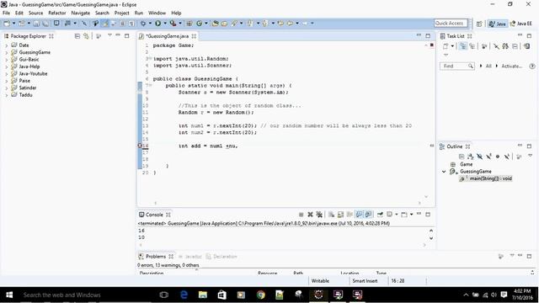Collapse All in Package Explorer

pos(77,36)
